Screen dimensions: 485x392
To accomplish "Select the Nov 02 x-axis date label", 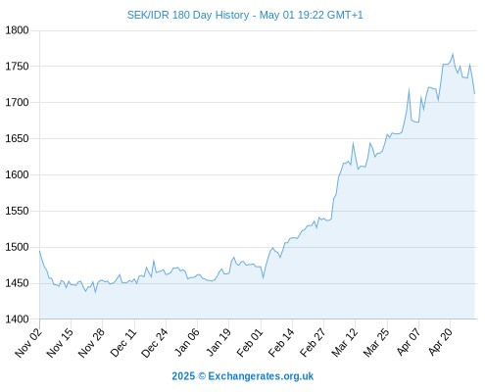I will [x=28, y=343].
